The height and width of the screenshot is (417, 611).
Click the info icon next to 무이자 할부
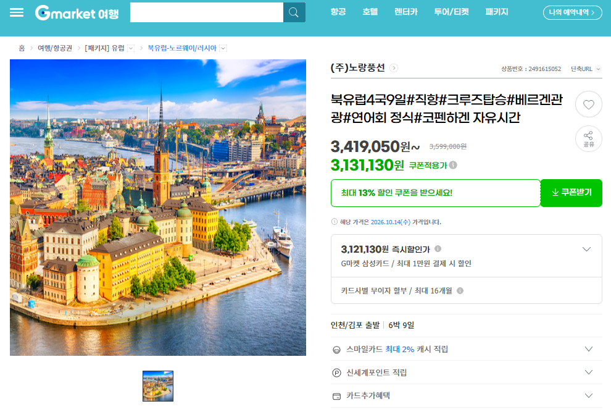460,290
